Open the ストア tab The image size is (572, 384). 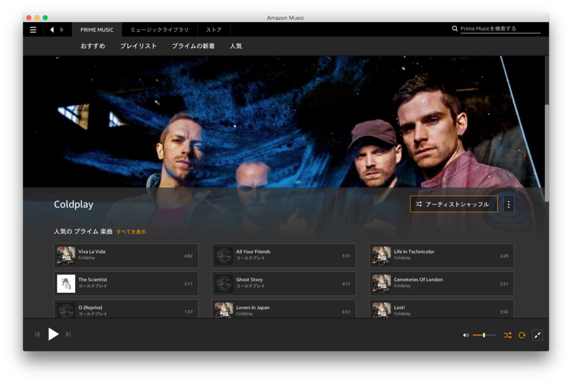(x=214, y=30)
